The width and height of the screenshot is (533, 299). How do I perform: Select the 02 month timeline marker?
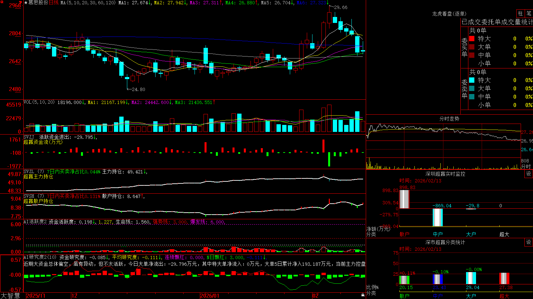(x=315, y=296)
